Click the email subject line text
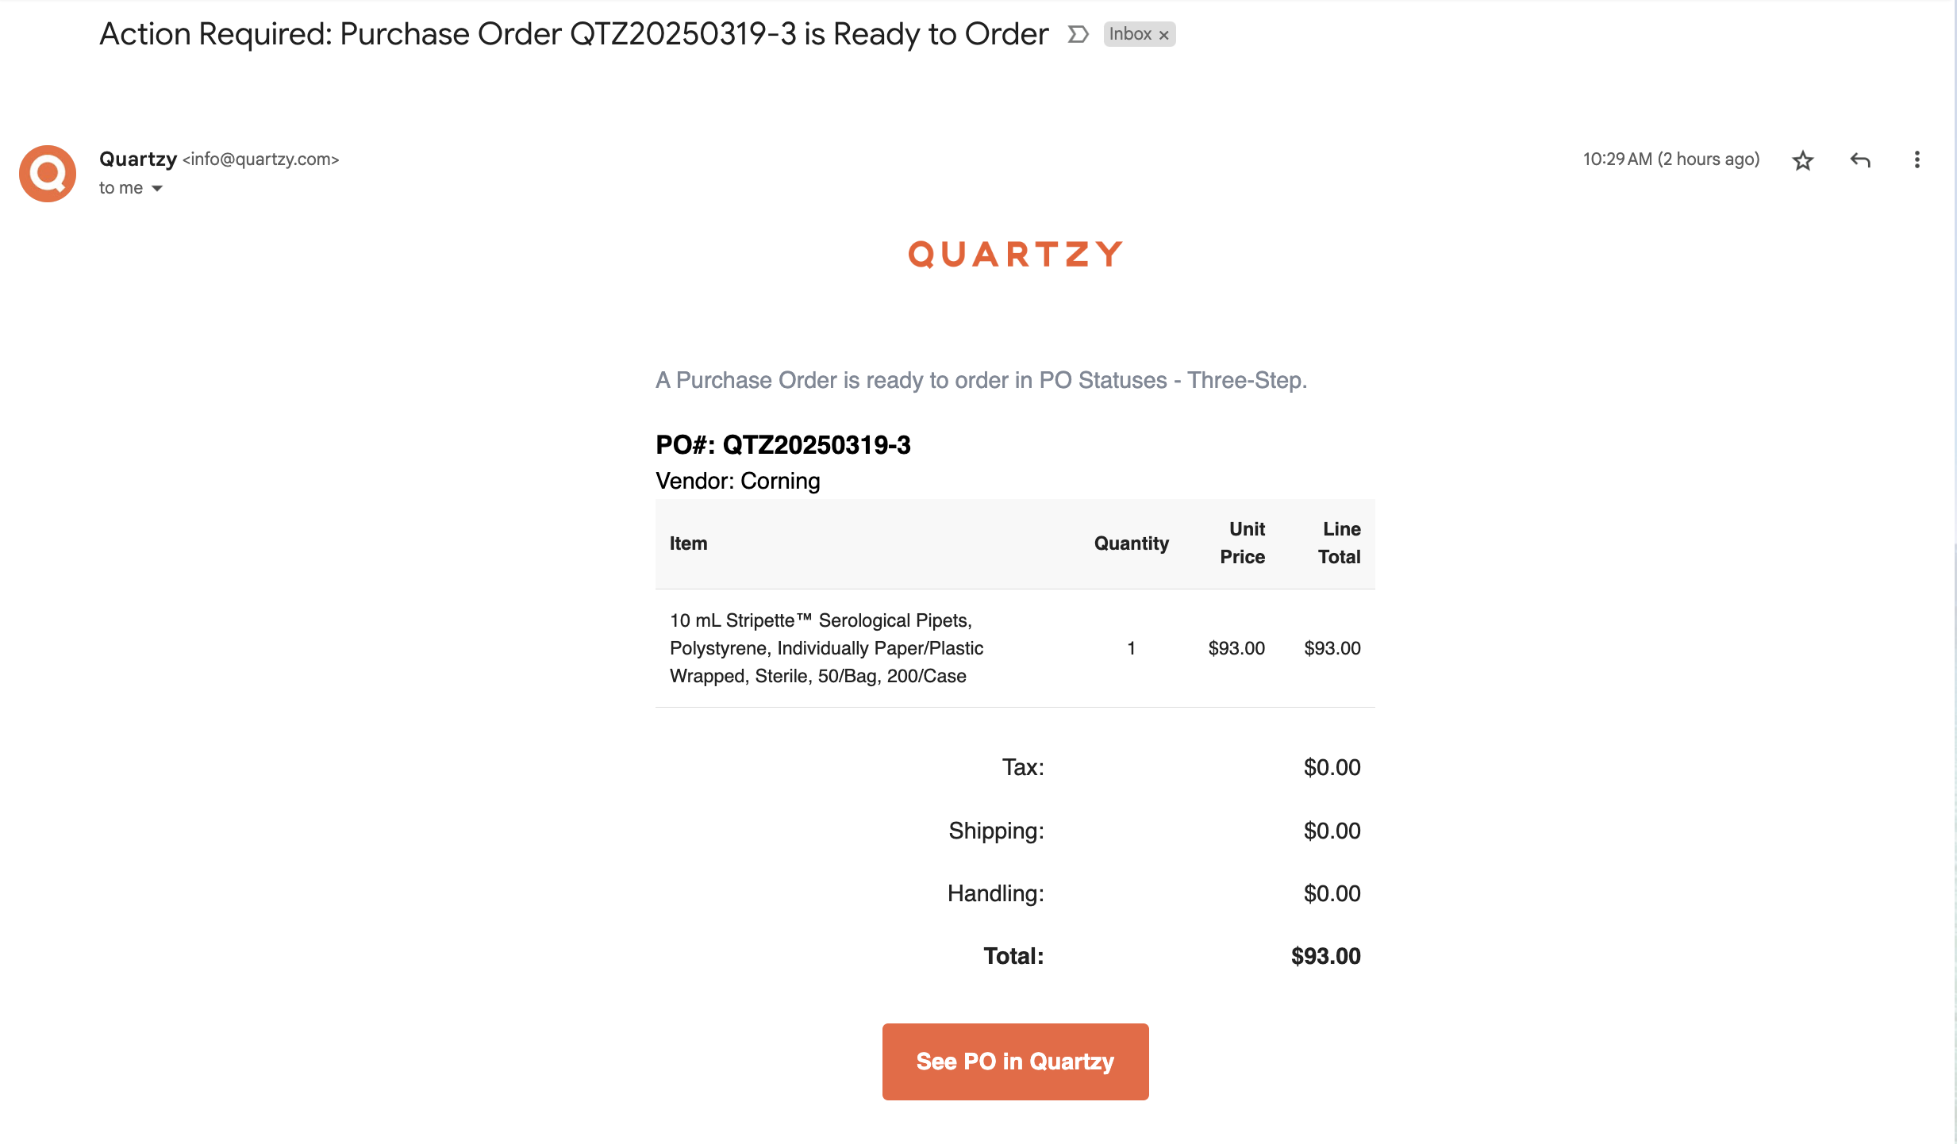 pos(574,34)
